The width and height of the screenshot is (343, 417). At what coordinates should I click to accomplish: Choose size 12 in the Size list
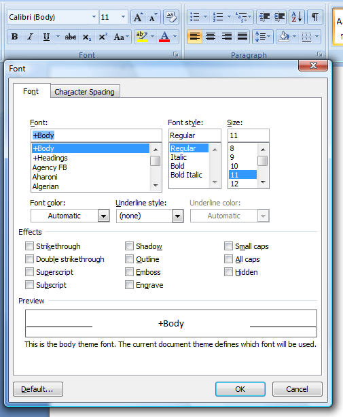(x=242, y=184)
